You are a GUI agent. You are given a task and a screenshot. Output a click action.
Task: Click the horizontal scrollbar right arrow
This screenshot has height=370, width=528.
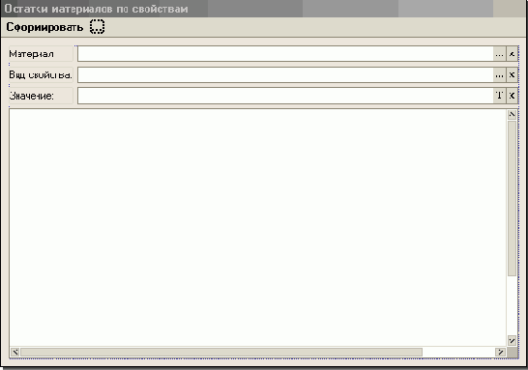(500, 353)
